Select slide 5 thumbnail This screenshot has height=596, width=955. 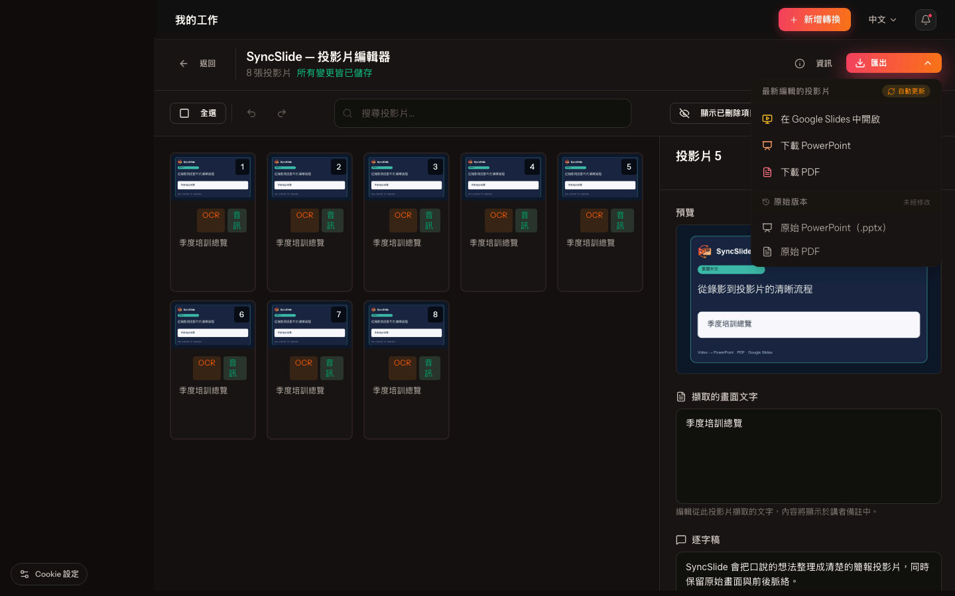coord(600,177)
